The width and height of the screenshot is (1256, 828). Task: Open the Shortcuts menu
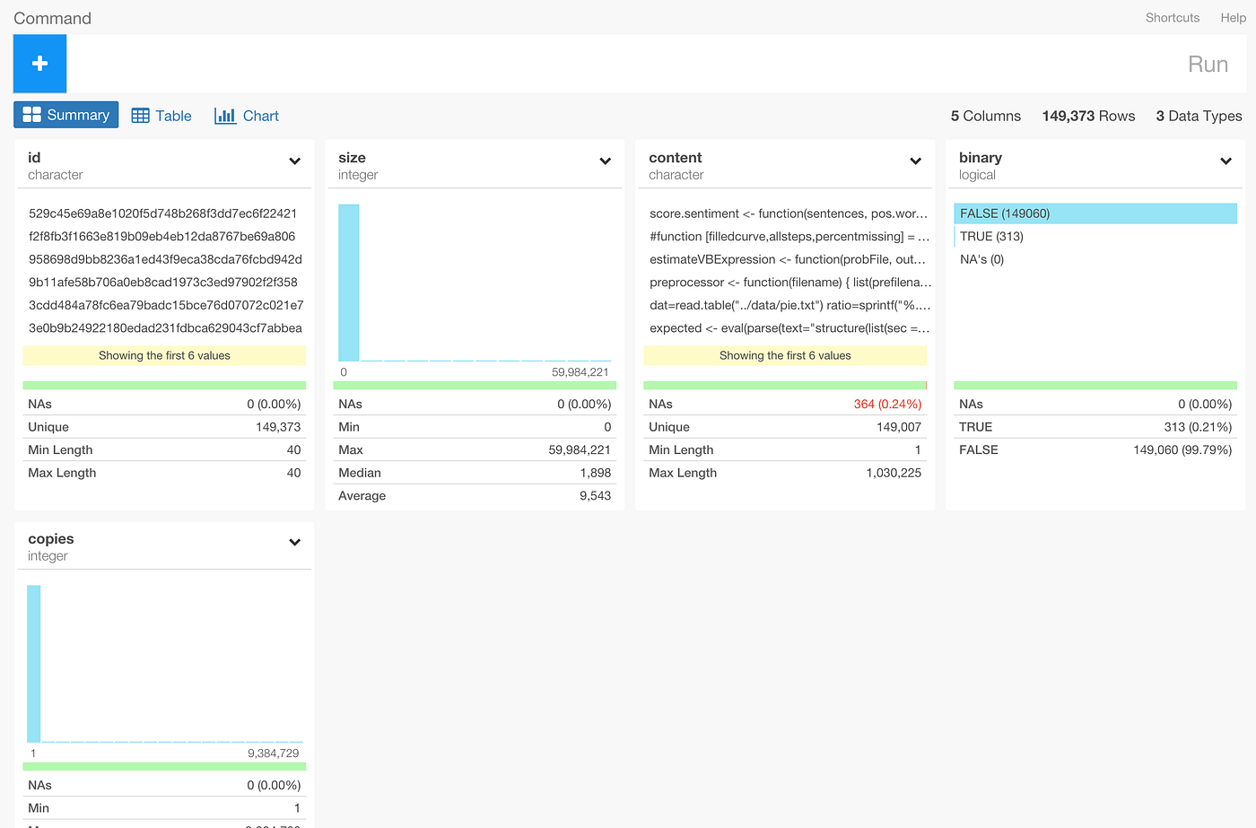tap(1172, 17)
